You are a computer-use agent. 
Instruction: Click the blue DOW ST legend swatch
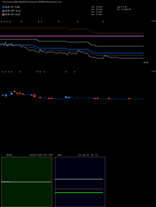click(3, 7)
